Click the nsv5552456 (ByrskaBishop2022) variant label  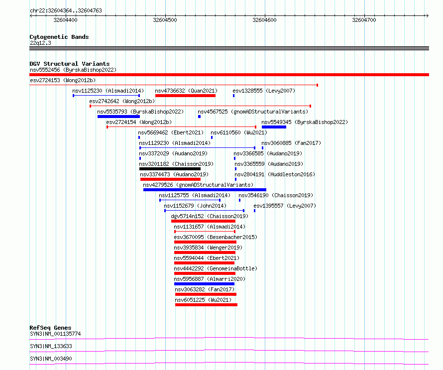pos(73,70)
